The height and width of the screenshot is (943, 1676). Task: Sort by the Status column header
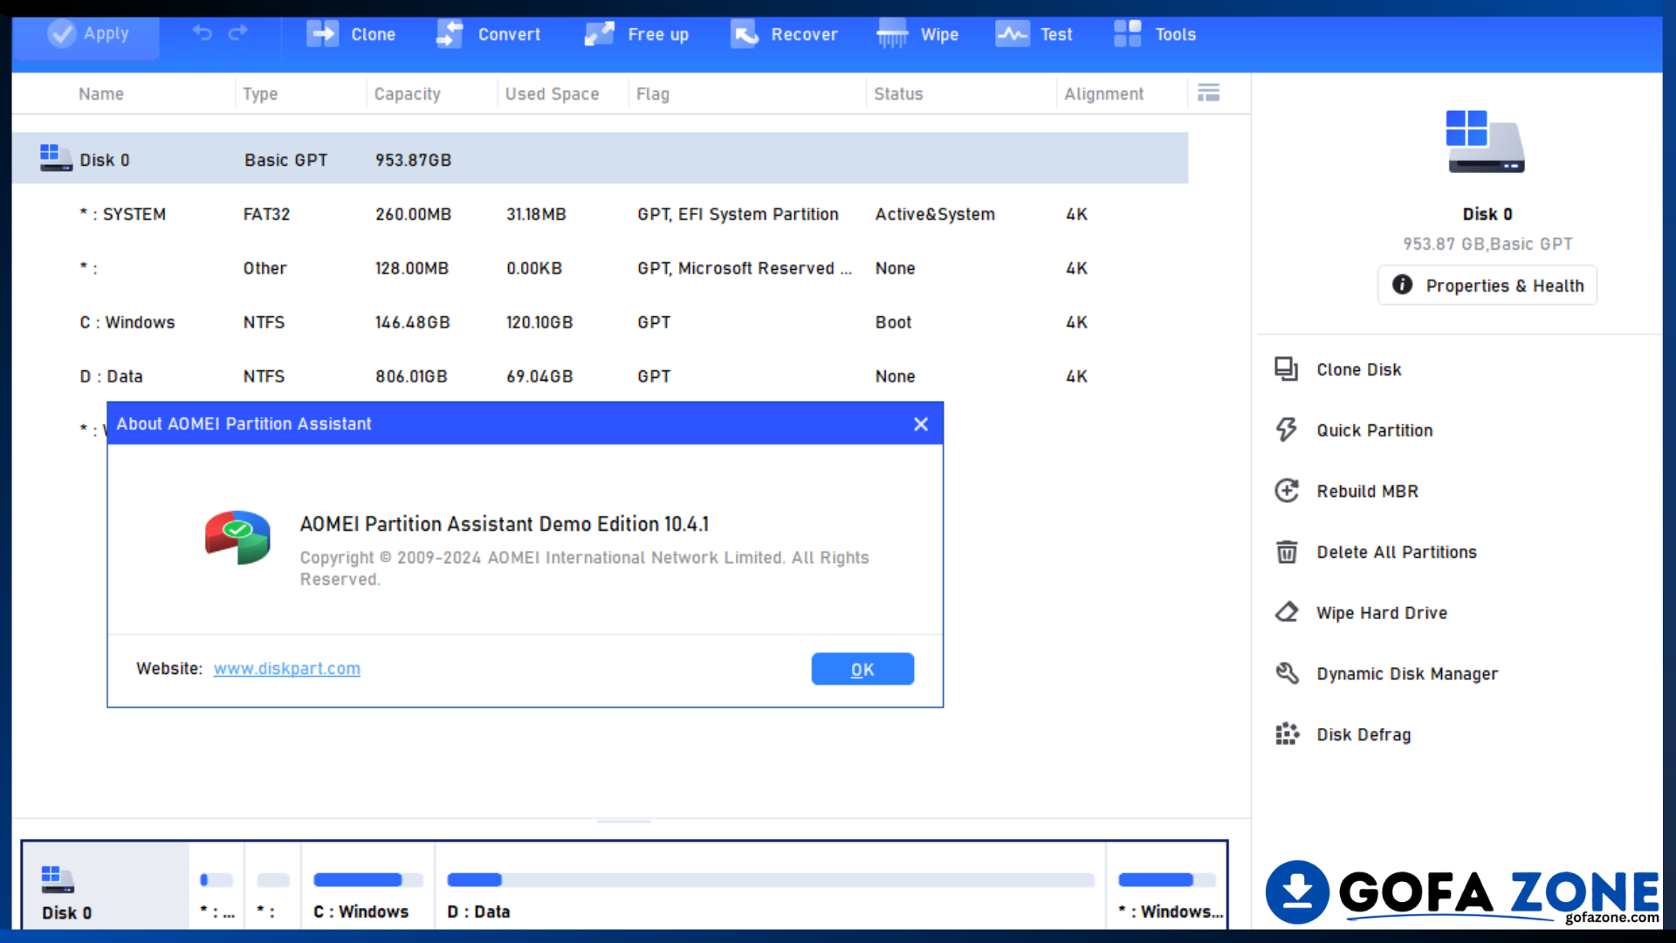point(898,93)
